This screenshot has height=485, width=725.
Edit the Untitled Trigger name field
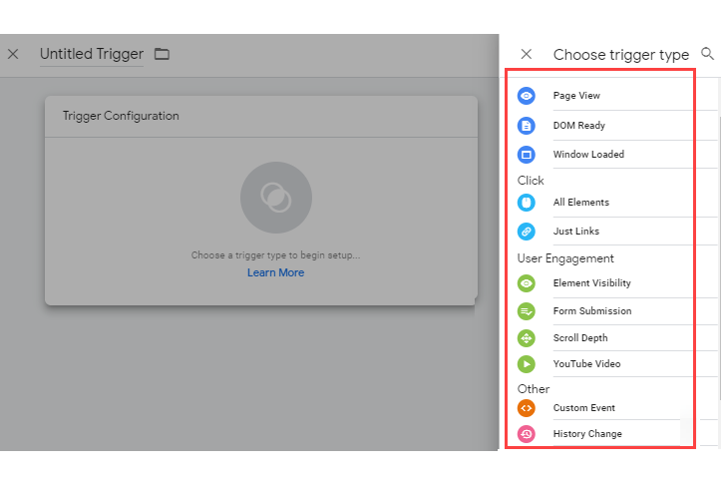[92, 54]
